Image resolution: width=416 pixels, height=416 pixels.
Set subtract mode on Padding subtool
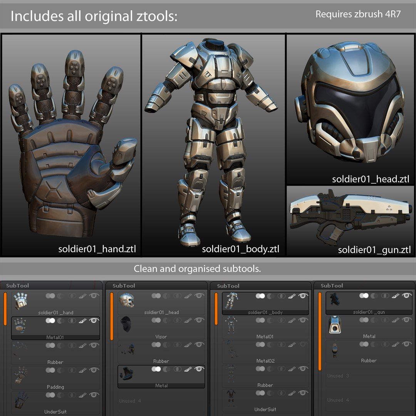coord(61,370)
